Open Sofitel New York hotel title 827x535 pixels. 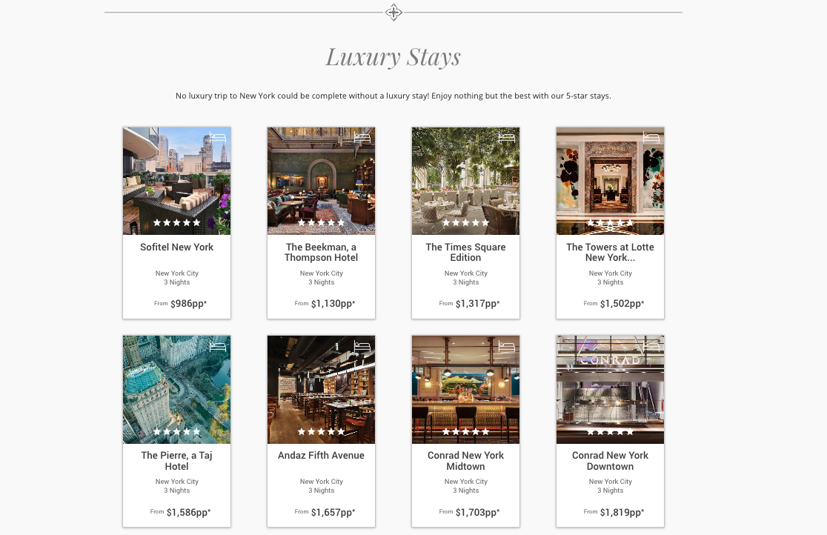pos(176,247)
